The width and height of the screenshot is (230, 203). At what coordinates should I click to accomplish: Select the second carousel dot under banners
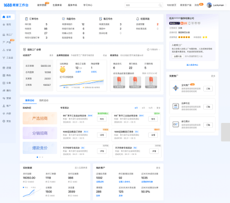click(40, 157)
